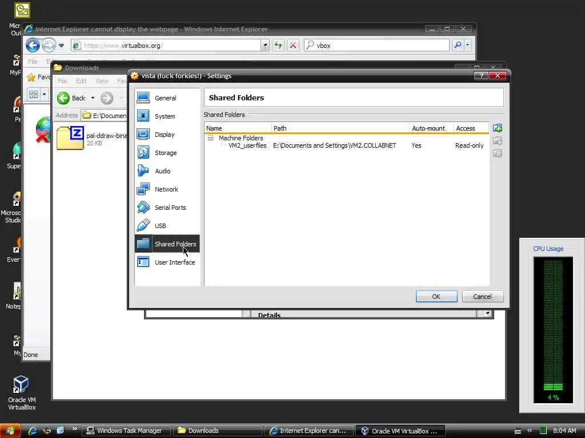Cancel the Settings dialog

pos(482,297)
